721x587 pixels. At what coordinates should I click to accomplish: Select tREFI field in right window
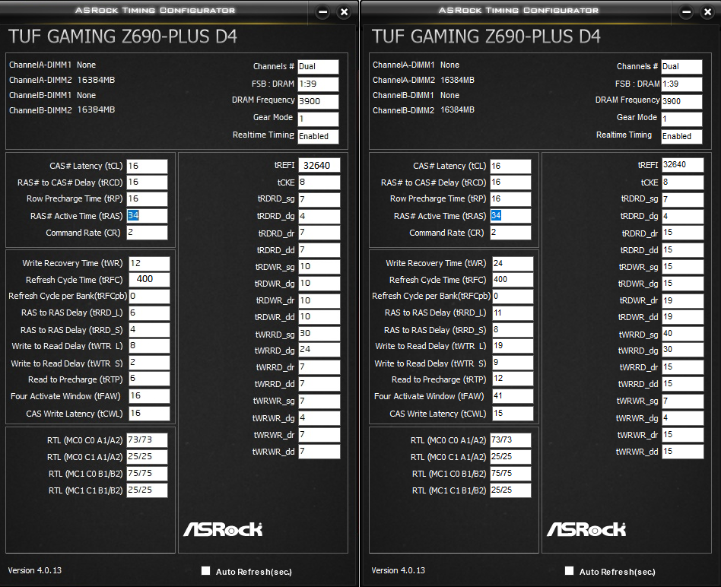pos(683,165)
